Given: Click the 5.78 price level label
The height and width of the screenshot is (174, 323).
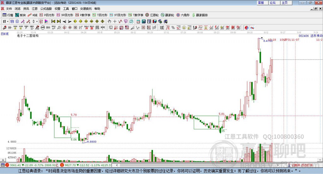Looking at the screenshot, I should [73, 115].
